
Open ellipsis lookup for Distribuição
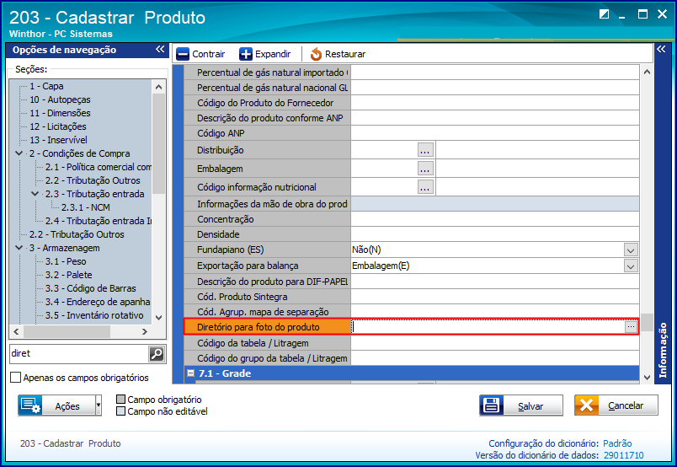(425, 150)
